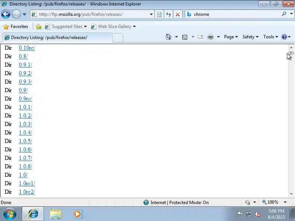295x221 pixels.
Task: Click the Internet Protected Mode status text
Action: click(180, 202)
